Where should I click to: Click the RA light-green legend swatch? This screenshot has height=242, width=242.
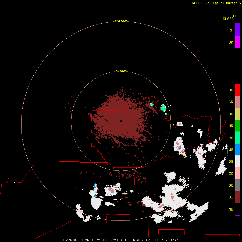coord(237,138)
